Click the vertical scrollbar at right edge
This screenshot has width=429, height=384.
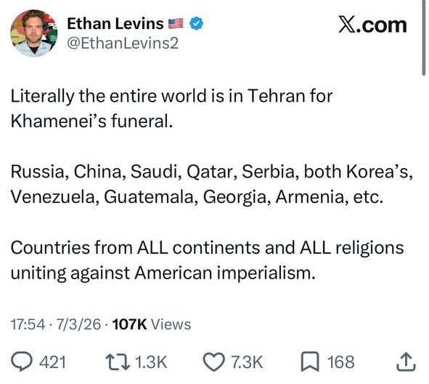(423, 37)
